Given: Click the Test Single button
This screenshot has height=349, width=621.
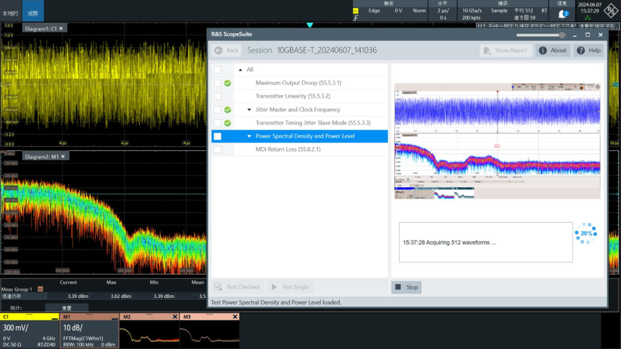Looking at the screenshot, I should pos(289,287).
